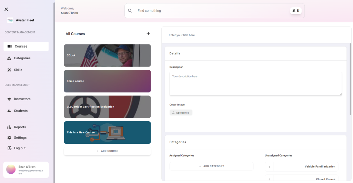Click the magnifier search icon
The image size is (353, 183).
[x=130, y=11]
